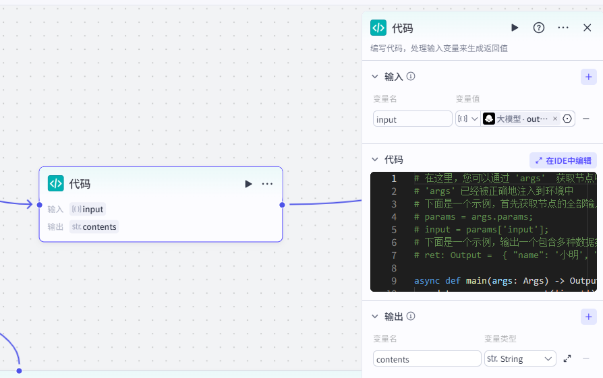Edit the contents output name field
This screenshot has height=378, width=603.
[427, 358]
